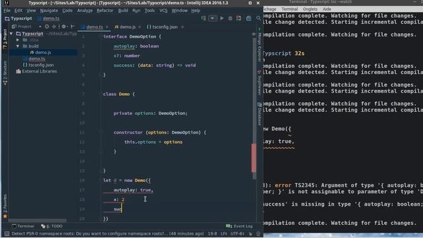The image size is (423, 238).
Task: Open the run configuration dropdown
Action: (x=213, y=19)
